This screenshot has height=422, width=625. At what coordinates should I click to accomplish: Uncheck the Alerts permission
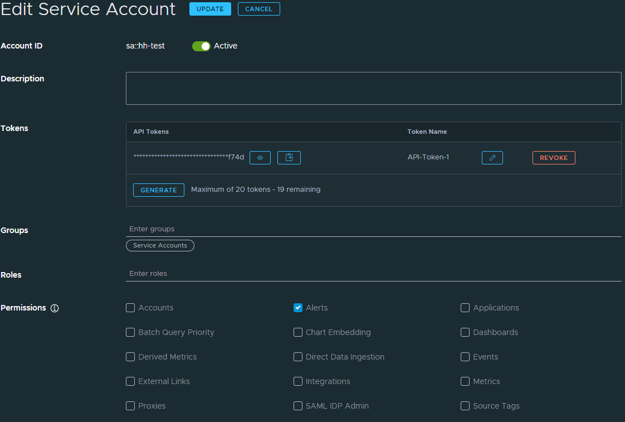[298, 308]
